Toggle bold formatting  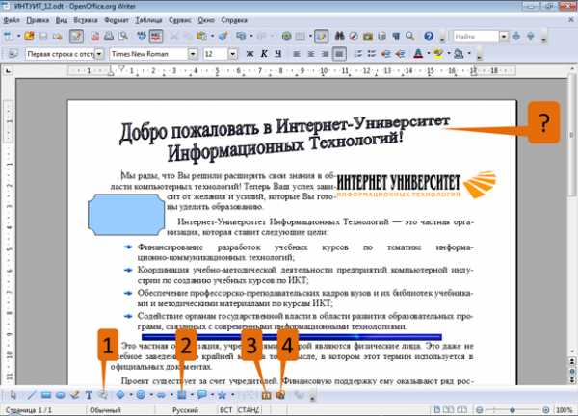250,54
